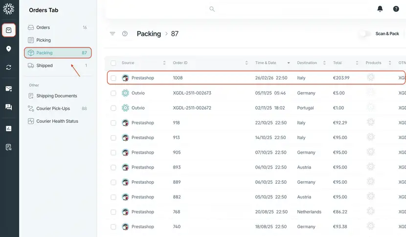Click the search magnifier icon
Screen dimensions: 406x237
click(212, 9)
